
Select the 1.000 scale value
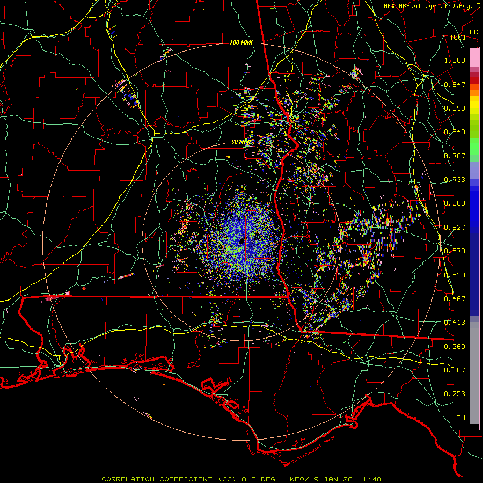click(x=455, y=60)
